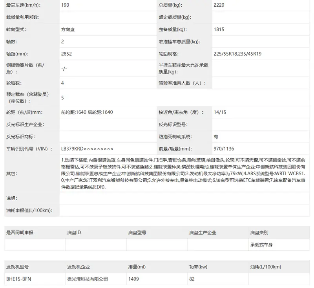Screen dimensions: 314x288
Task: Click the max speed value 190
Action: (x=66, y=5)
